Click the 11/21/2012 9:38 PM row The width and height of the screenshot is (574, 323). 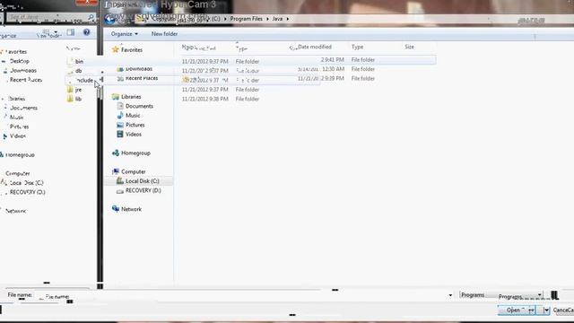tap(221, 99)
